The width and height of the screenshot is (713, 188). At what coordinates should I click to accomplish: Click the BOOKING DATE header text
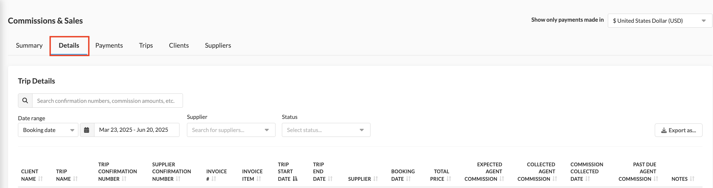(x=403, y=175)
